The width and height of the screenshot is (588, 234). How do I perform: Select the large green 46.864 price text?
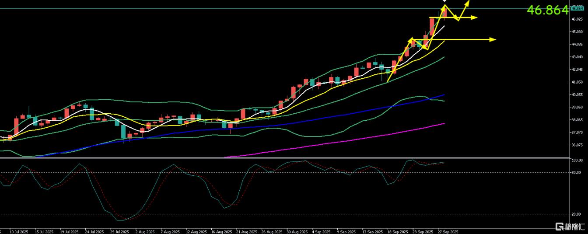coord(547,10)
